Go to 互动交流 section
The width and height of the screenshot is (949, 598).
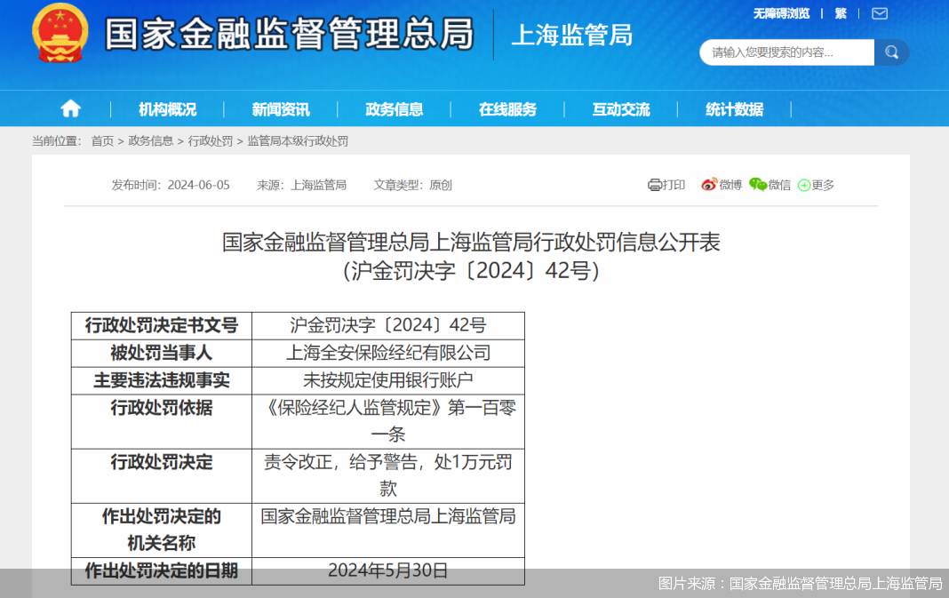pyautogui.click(x=621, y=109)
